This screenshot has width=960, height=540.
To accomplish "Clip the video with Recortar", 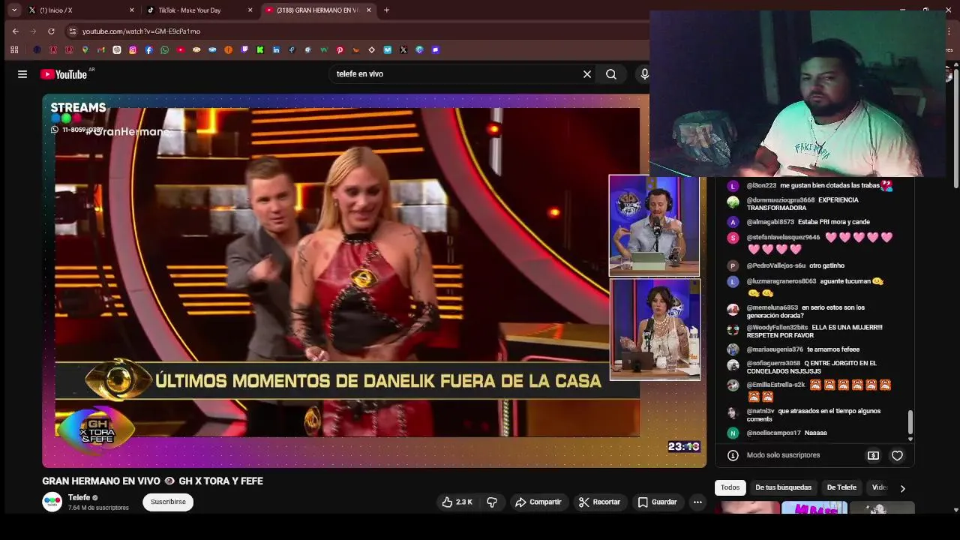I will pyautogui.click(x=599, y=502).
